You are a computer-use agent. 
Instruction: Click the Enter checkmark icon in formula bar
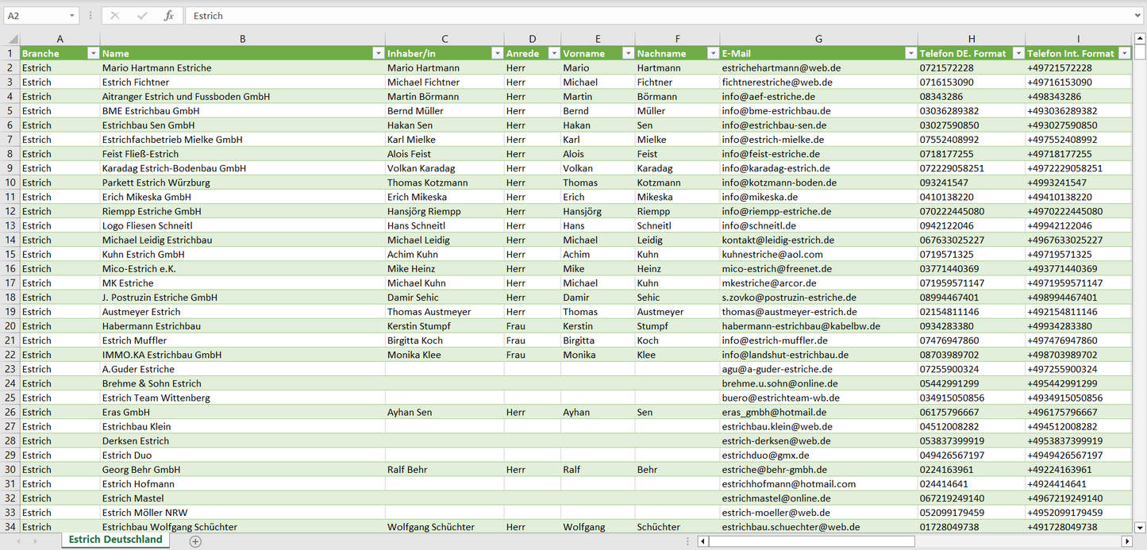(x=142, y=16)
